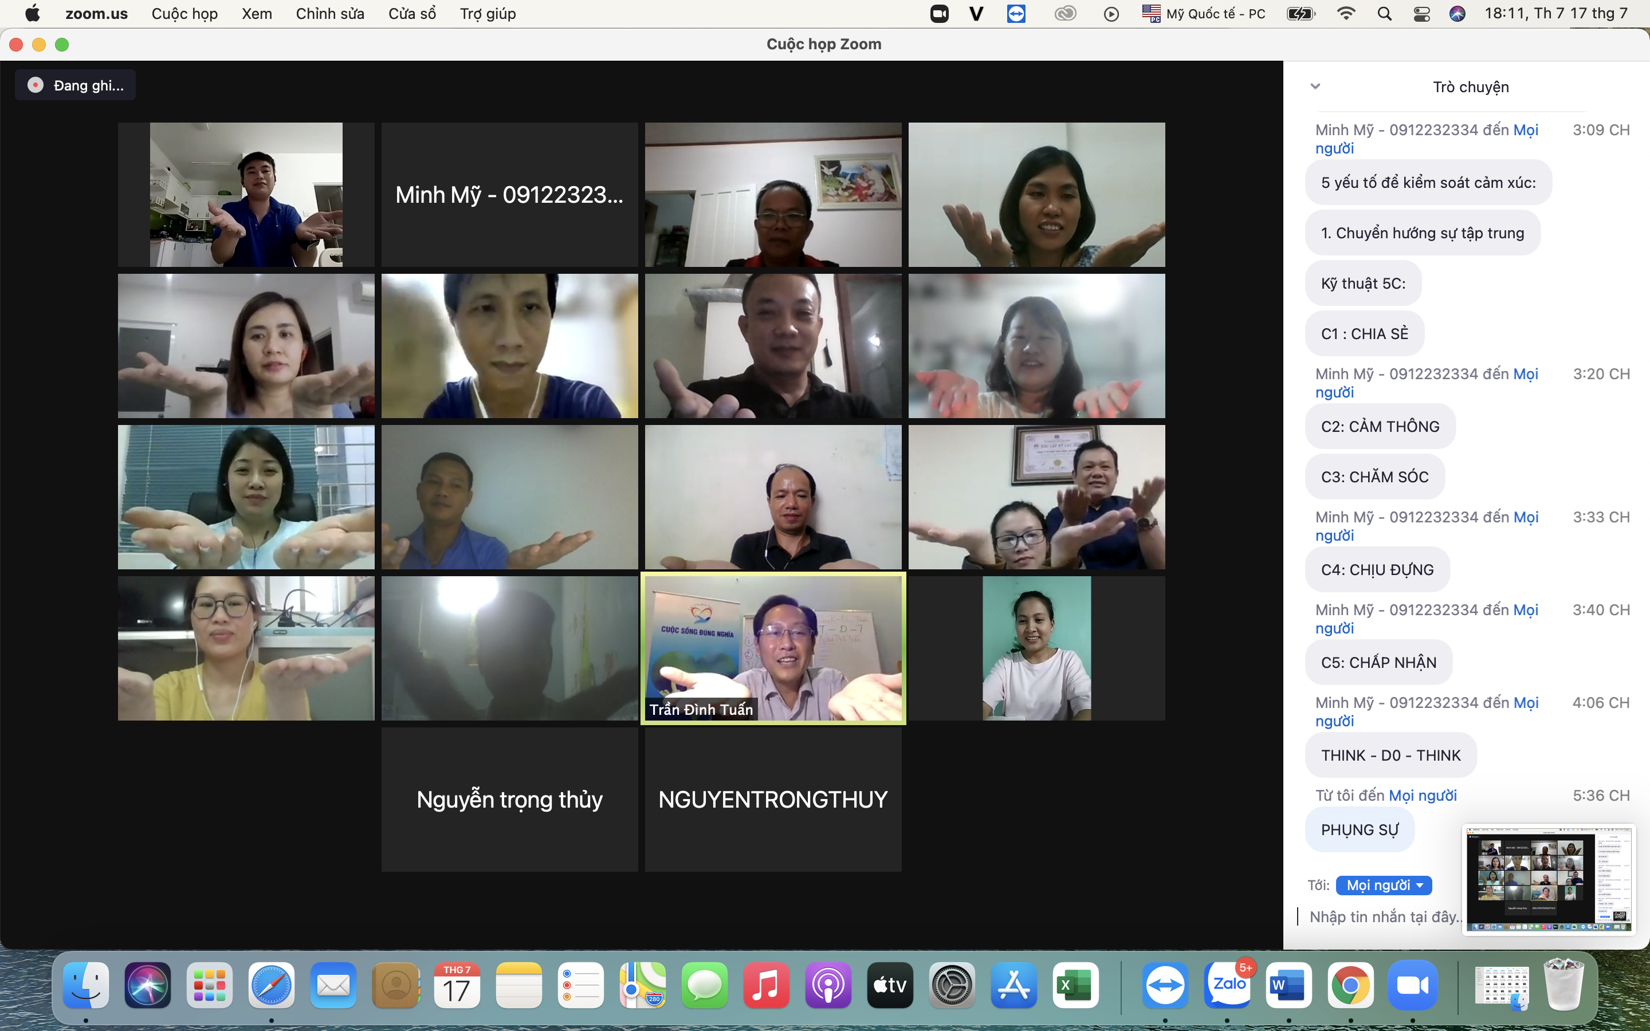Open Microsoft Word from the dock
The height and width of the screenshot is (1031, 1650).
tap(1288, 985)
